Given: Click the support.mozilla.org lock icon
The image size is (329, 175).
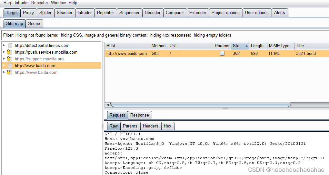Looking at the screenshot, I should (x=8, y=58).
